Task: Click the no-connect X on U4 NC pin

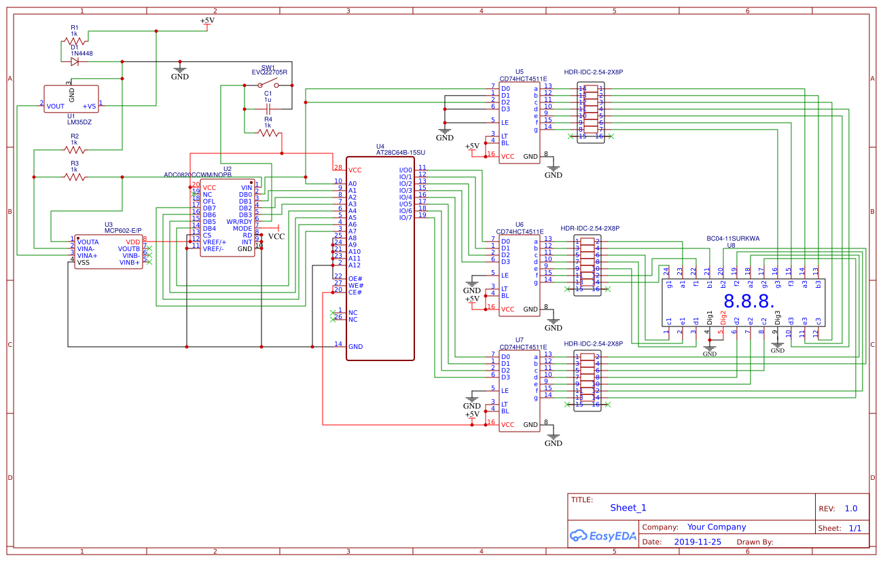Action: tap(334, 314)
